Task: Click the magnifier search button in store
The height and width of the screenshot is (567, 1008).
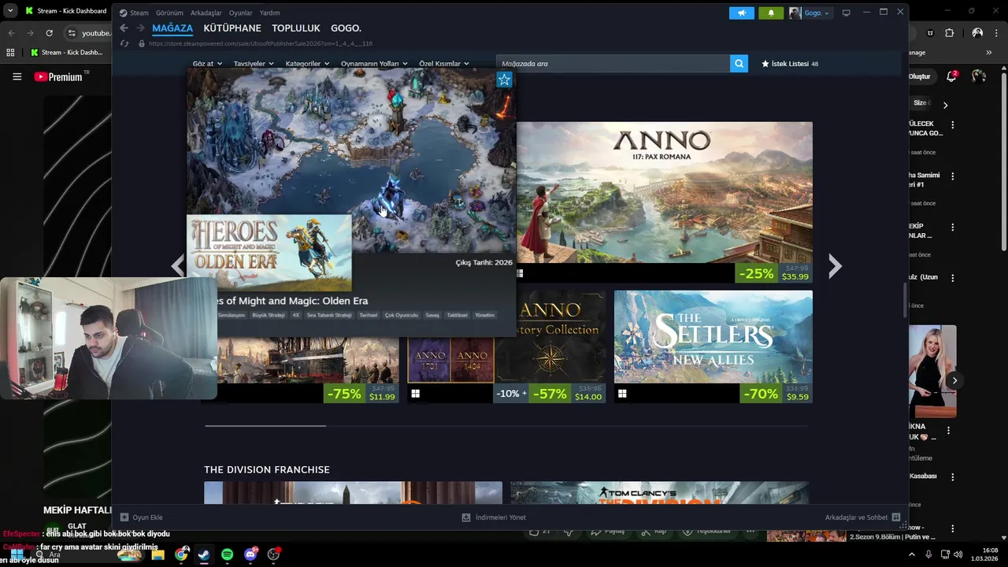Action: pyautogui.click(x=739, y=64)
